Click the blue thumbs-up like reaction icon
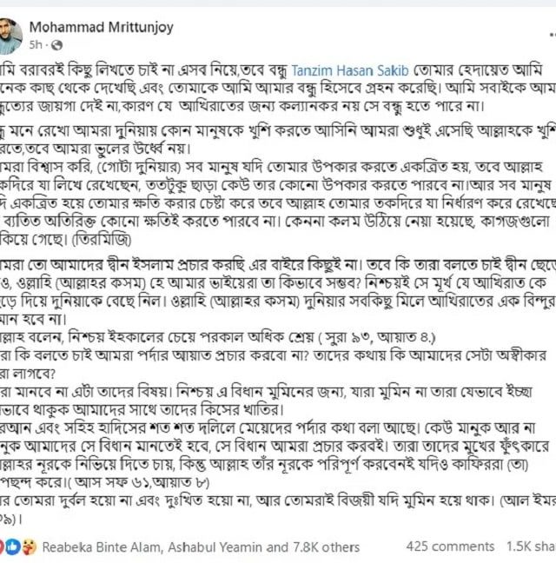 [x=12, y=546]
